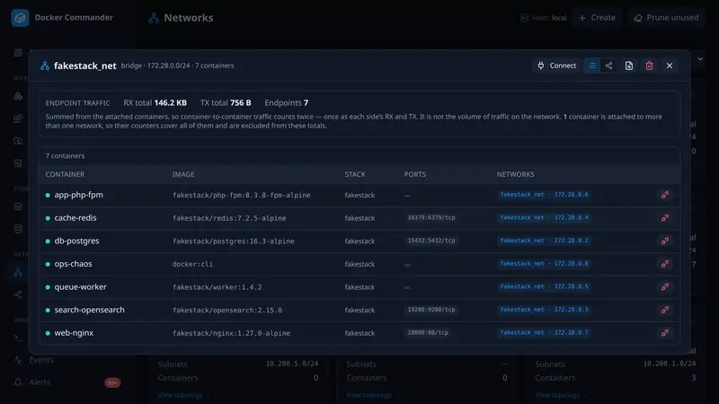Expand the chevron right of the dialog
719x404 pixels.
(700, 59)
